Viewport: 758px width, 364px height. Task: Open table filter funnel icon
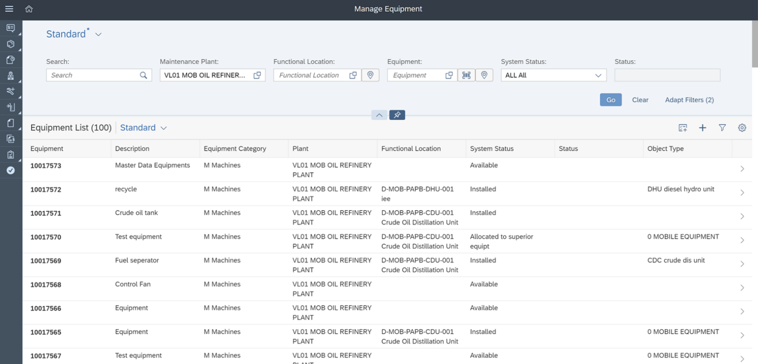pyautogui.click(x=722, y=128)
